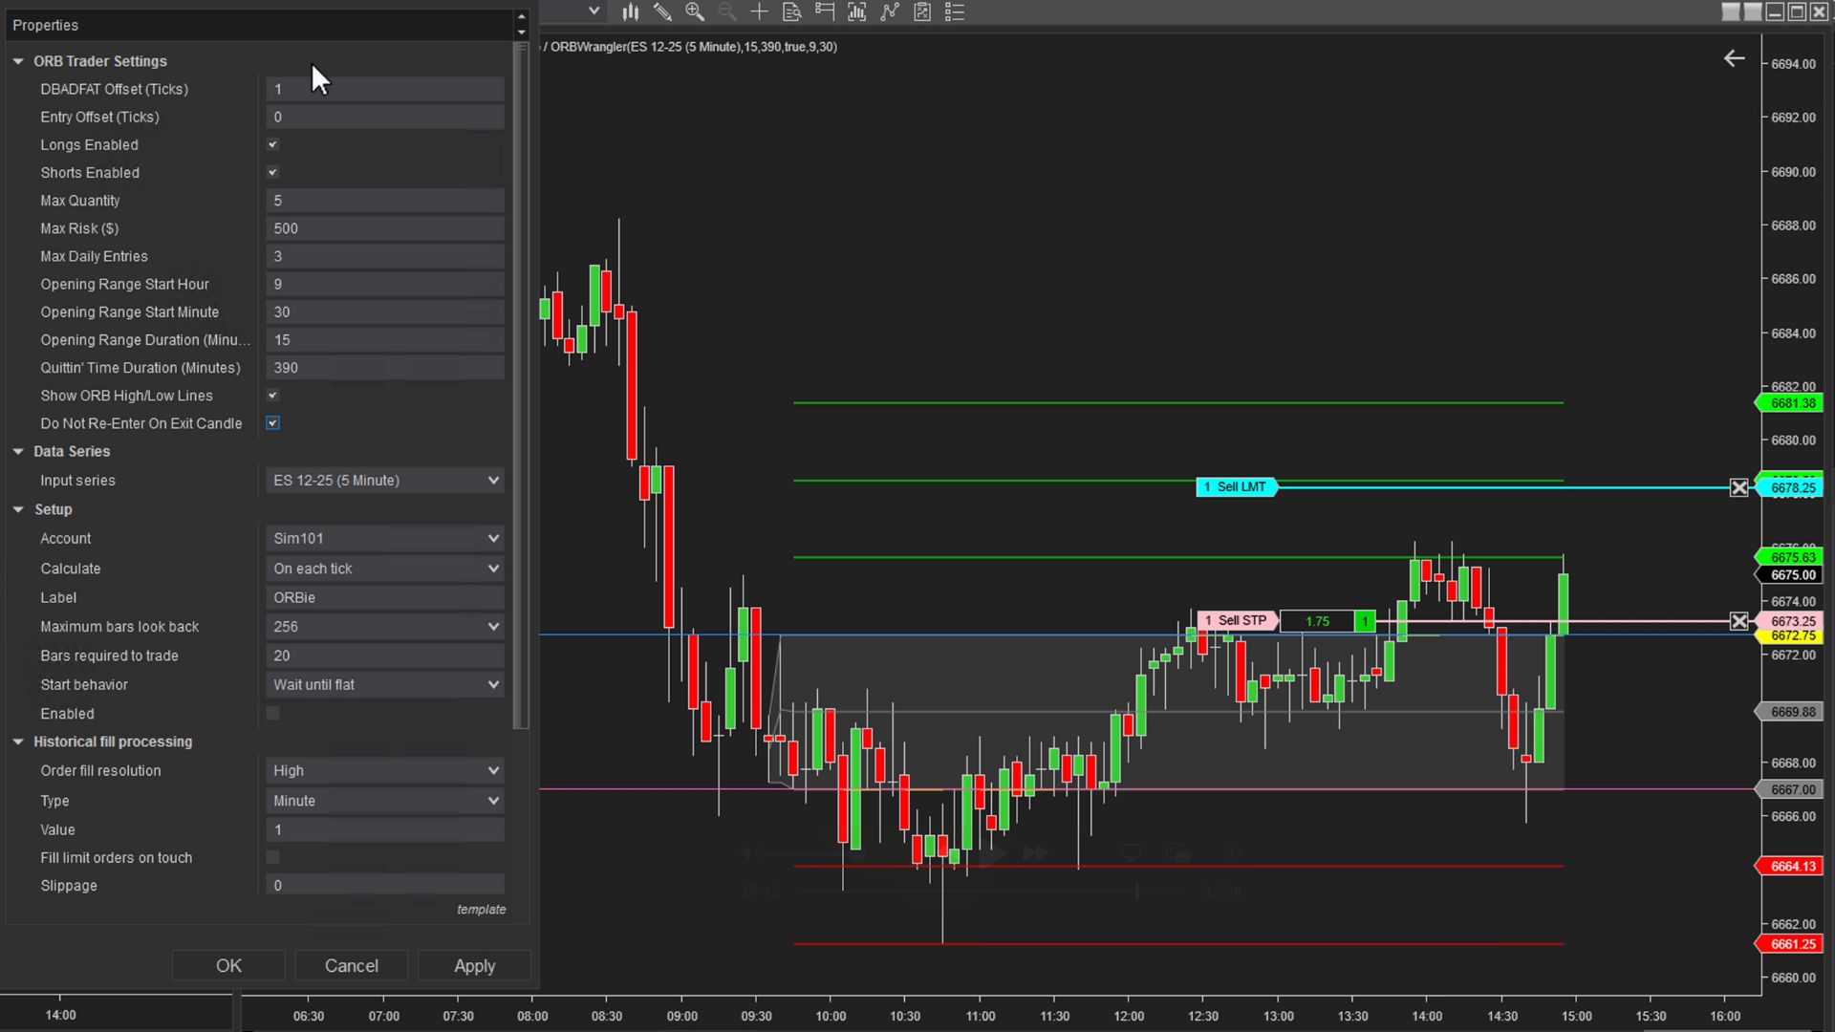This screenshot has width=1835, height=1032.
Task: Open the Account Sim101 dropdown
Action: tap(384, 539)
